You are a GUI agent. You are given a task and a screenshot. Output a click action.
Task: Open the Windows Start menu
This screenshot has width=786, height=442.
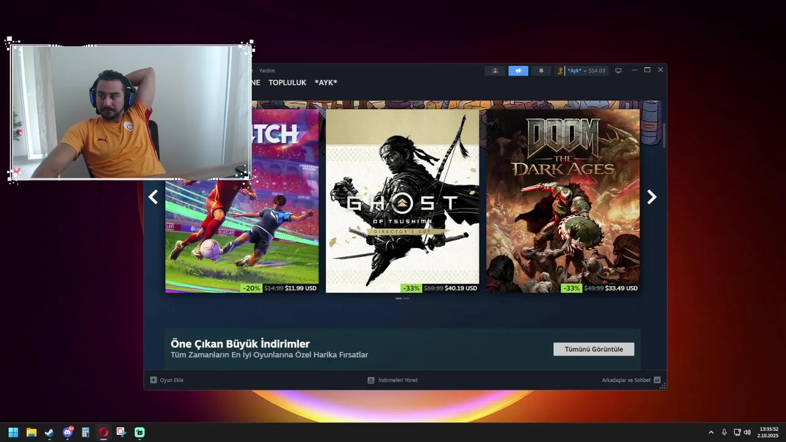13,432
